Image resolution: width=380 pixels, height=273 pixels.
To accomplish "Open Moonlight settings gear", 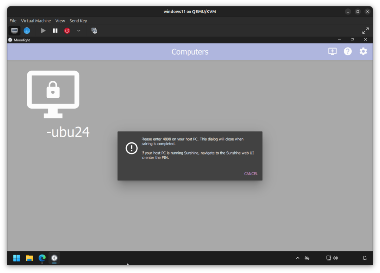I will [363, 51].
